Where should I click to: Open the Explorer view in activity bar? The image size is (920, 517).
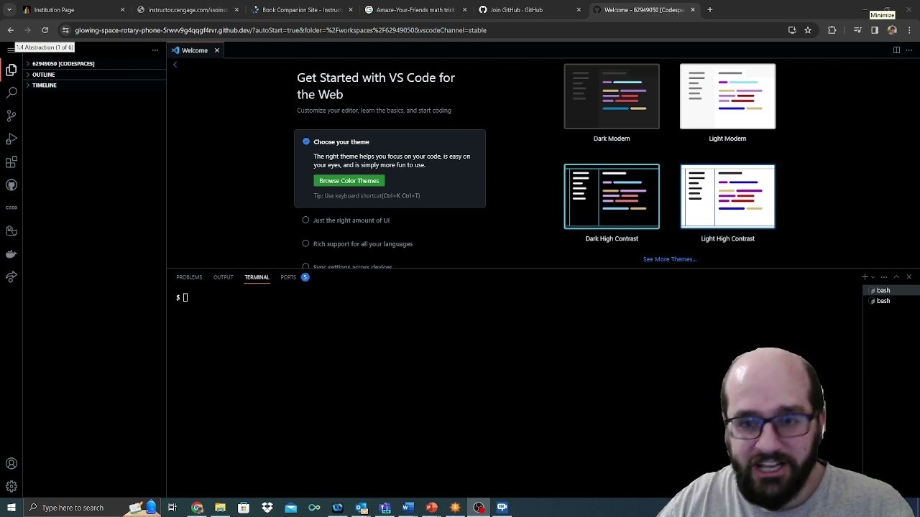click(11, 70)
